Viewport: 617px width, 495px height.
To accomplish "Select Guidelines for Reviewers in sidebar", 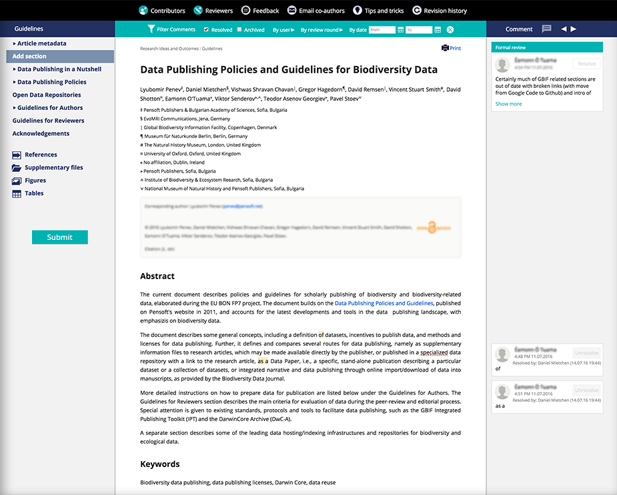I will coord(48,121).
